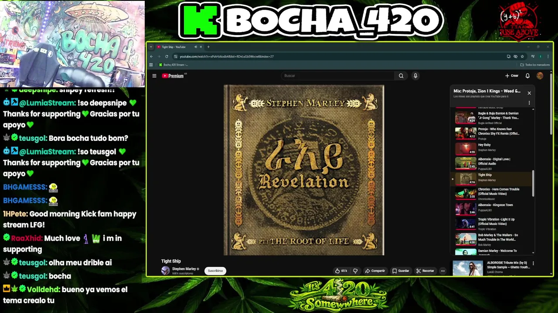Screen dimensions: 558x313
Task: Open the YouTube account avatar menu
Action: pyautogui.click(x=540, y=76)
